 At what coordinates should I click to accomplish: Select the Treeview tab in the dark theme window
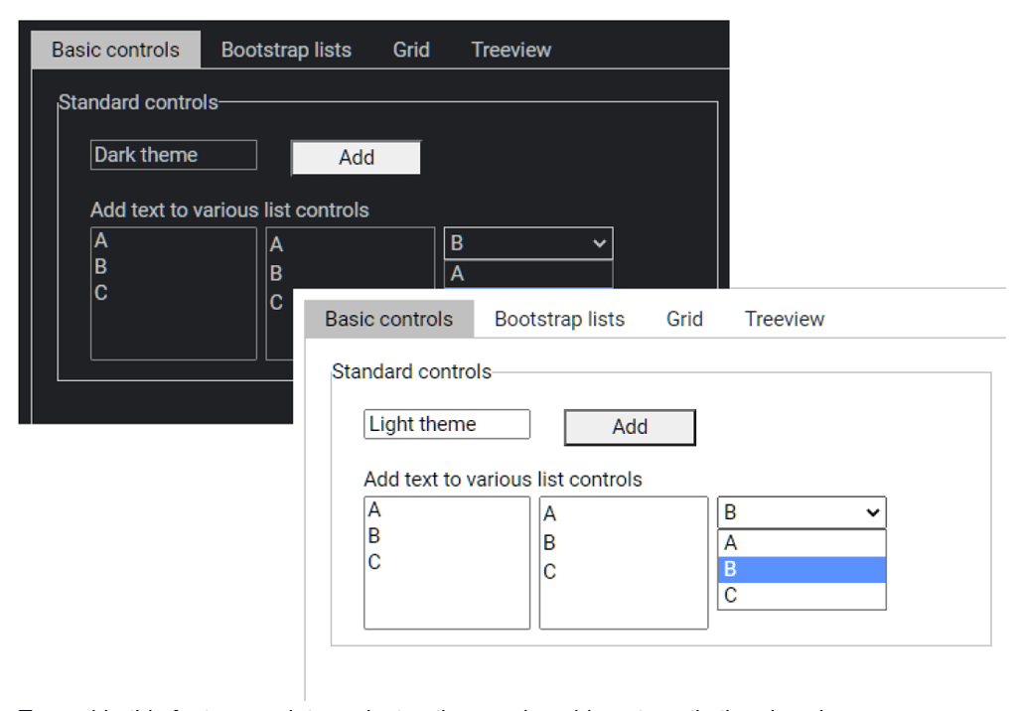[x=510, y=50]
